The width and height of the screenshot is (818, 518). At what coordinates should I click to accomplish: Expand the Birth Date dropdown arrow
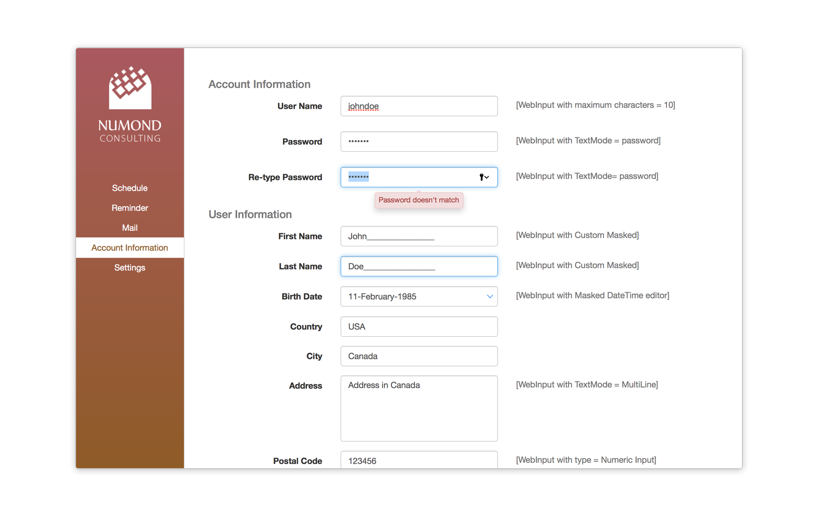pyautogui.click(x=489, y=297)
